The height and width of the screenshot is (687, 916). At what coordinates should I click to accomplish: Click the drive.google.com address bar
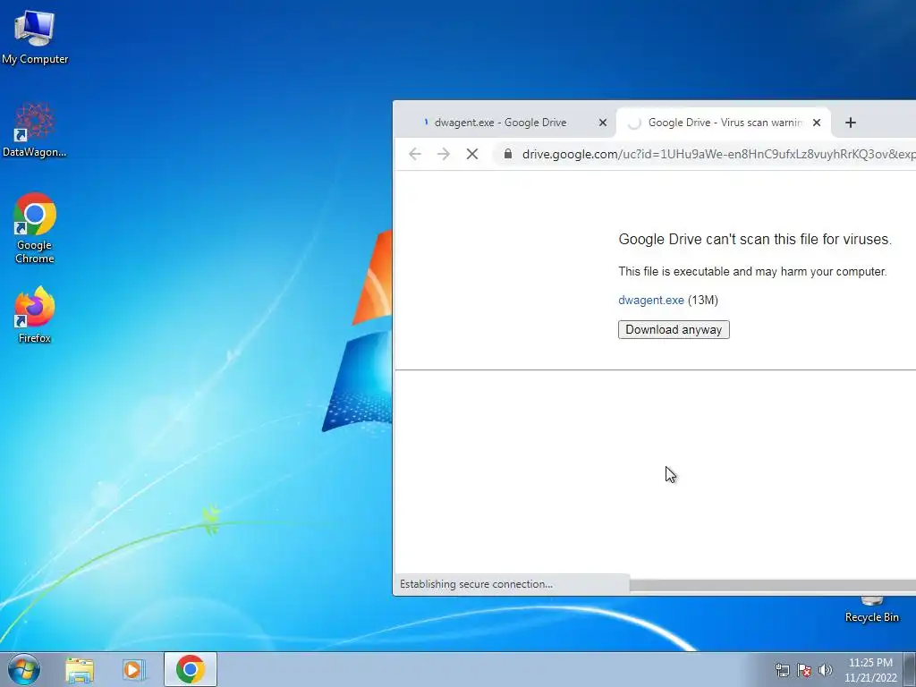(705, 154)
